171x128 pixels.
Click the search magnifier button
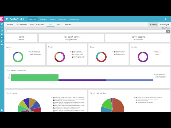click(x=168, y=31)
